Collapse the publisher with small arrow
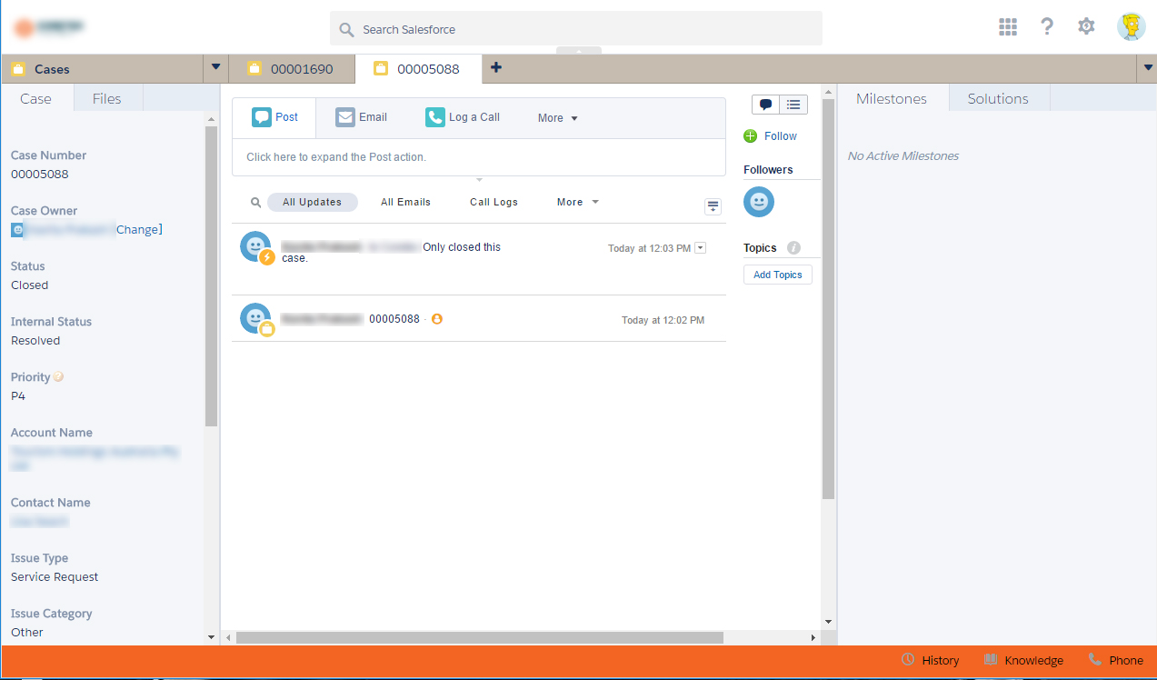The width and height of the screenshot is (1157, 680). click(x=479, y=180)
